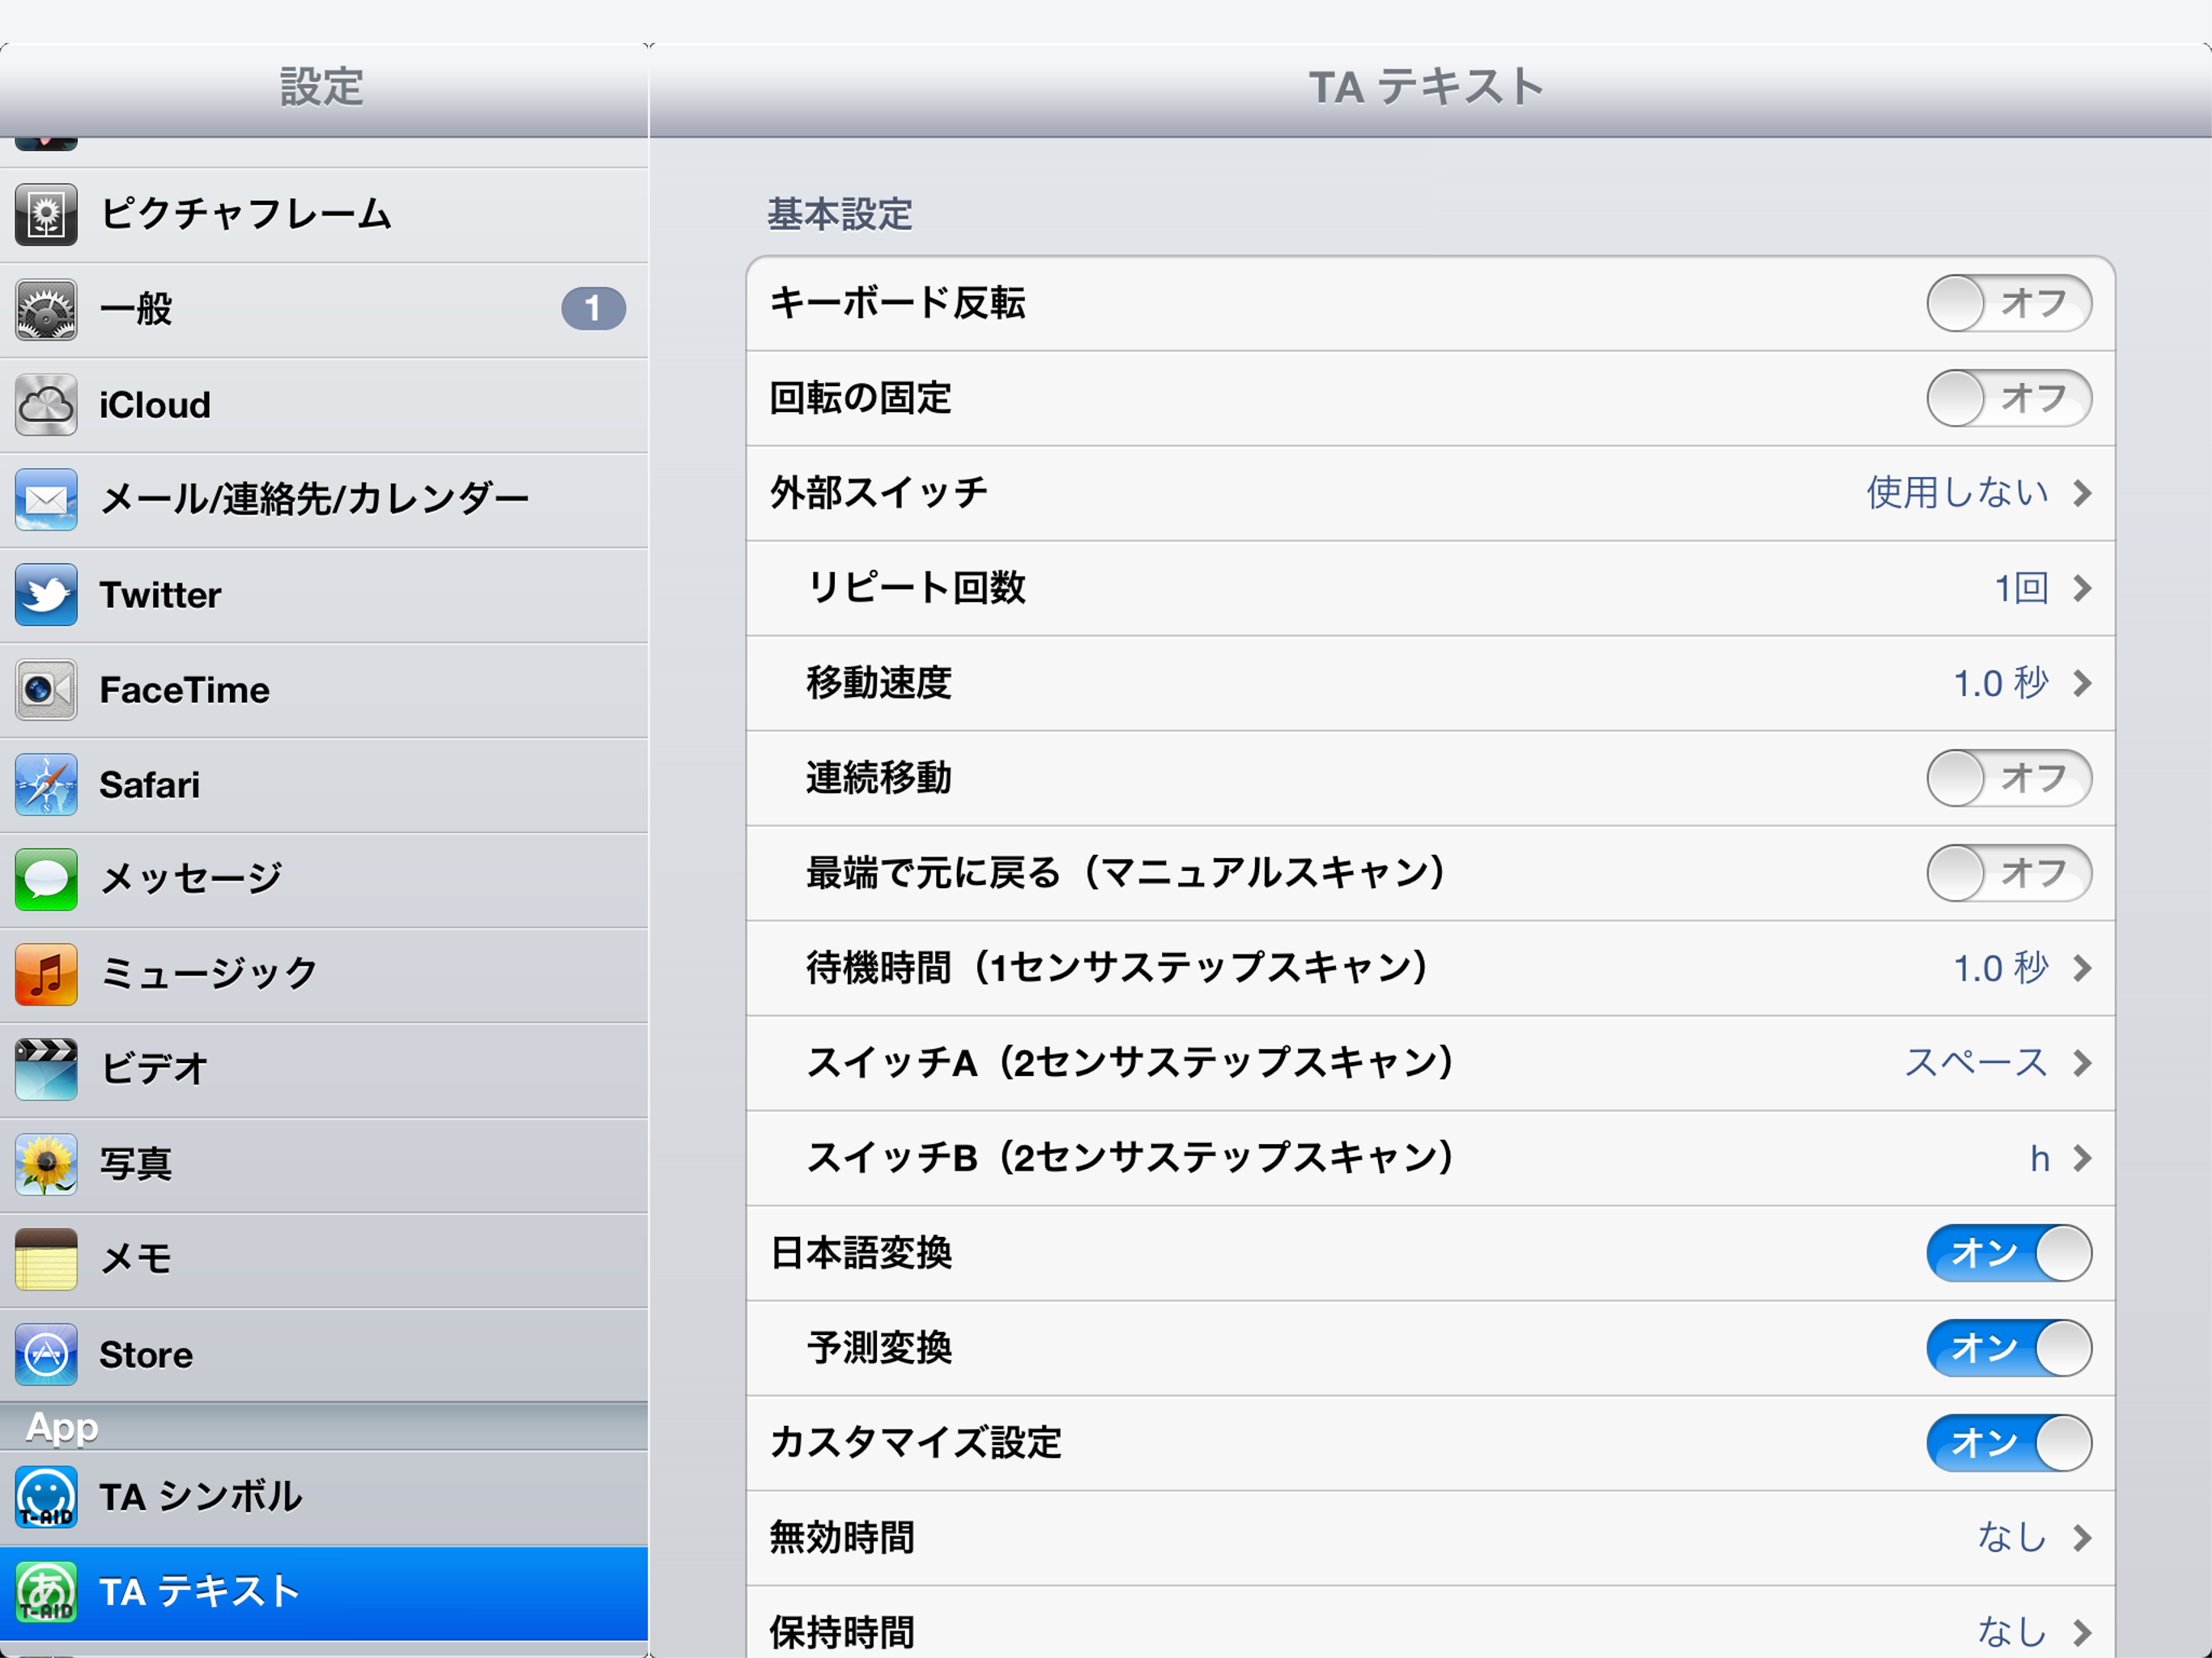2212x1658 pixels.
Task: Enable the 連続移動 switch
Action: 2008,778
